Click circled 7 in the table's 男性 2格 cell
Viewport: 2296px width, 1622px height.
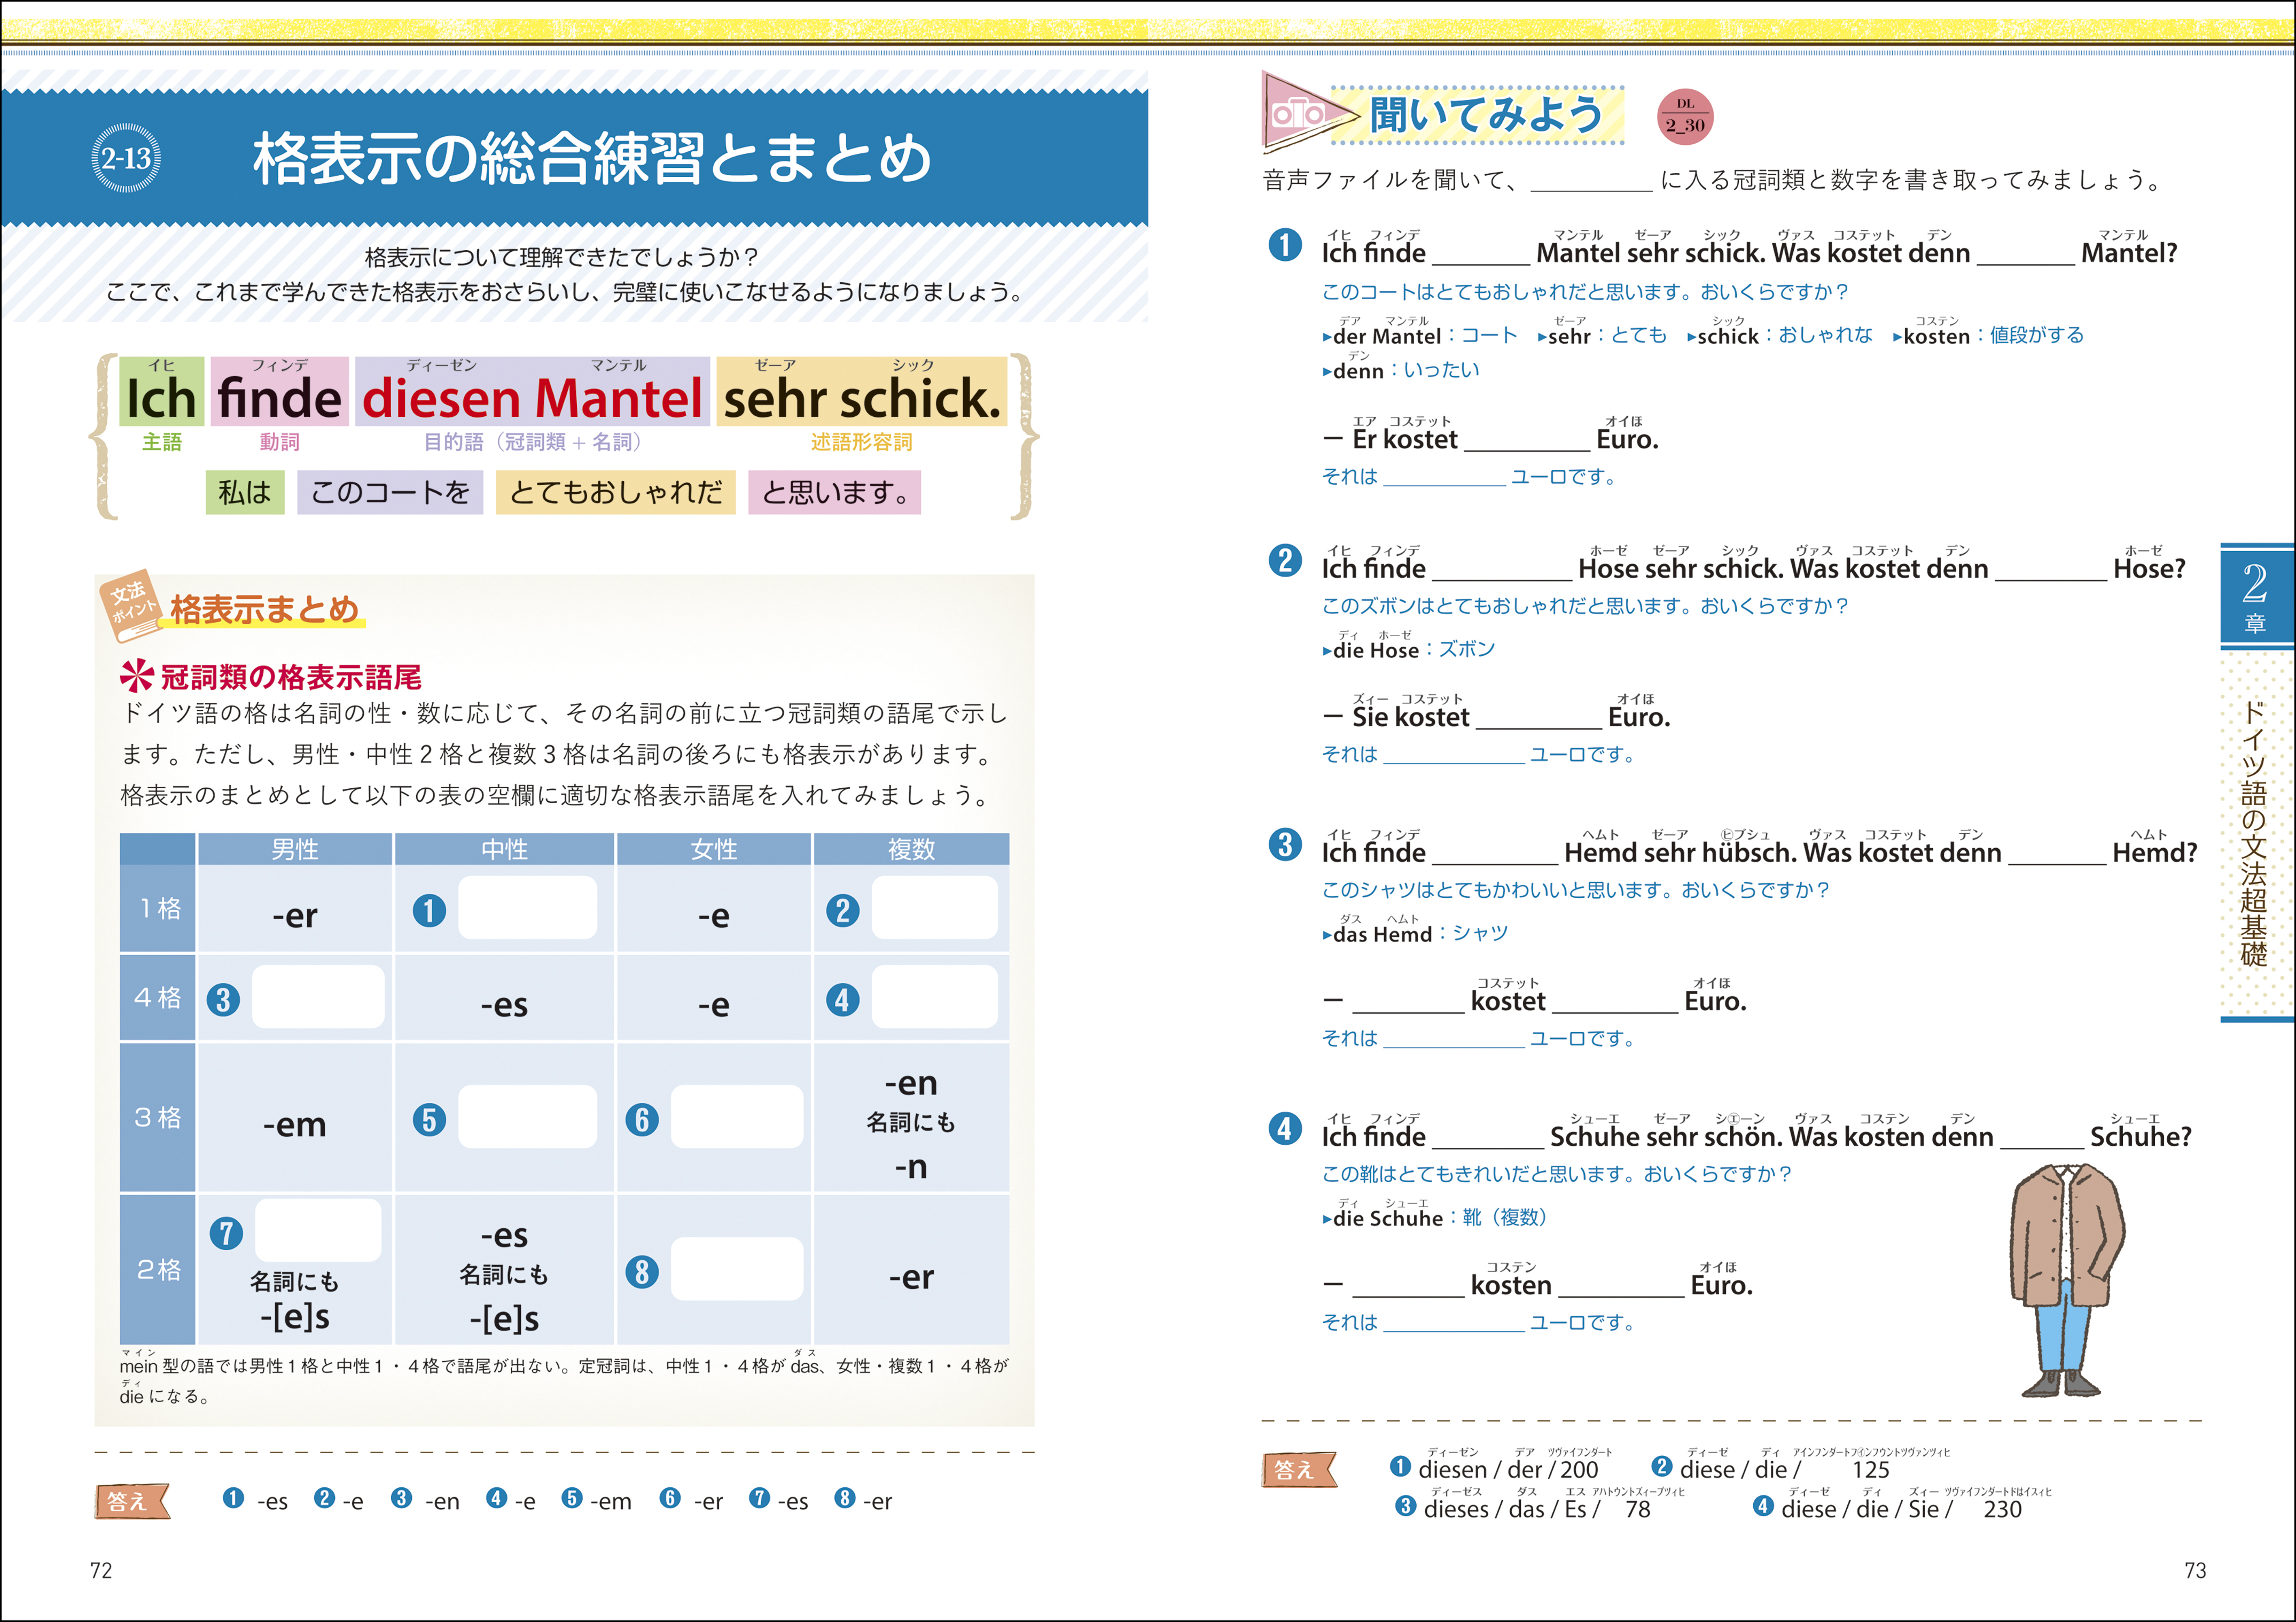click(227, 1233)
